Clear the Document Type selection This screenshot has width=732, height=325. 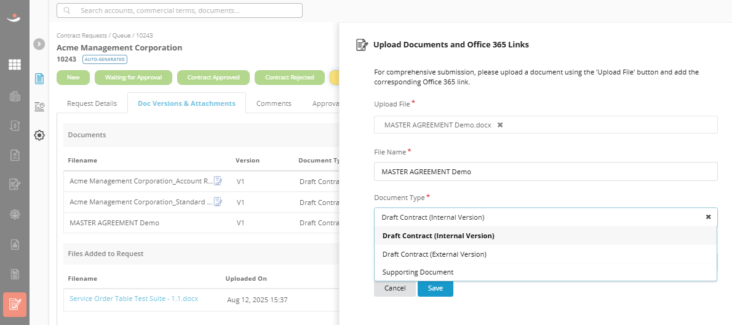pyautogui.click(x=708, y=217)
